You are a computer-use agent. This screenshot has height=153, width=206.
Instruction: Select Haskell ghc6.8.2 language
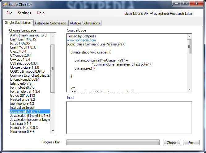pyautogui.click(x=30, y=100)
